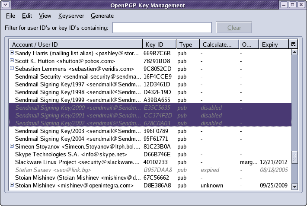Click the 'marg...' owner trust value

(249, 162)
